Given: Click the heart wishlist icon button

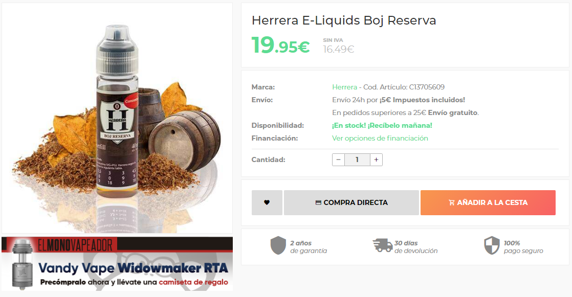Looking at the screenshot, I should [267, 202].
